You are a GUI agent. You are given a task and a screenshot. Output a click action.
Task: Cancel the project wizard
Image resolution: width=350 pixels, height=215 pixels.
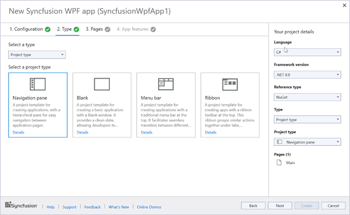pyautogui.click(x=333, y=206)
